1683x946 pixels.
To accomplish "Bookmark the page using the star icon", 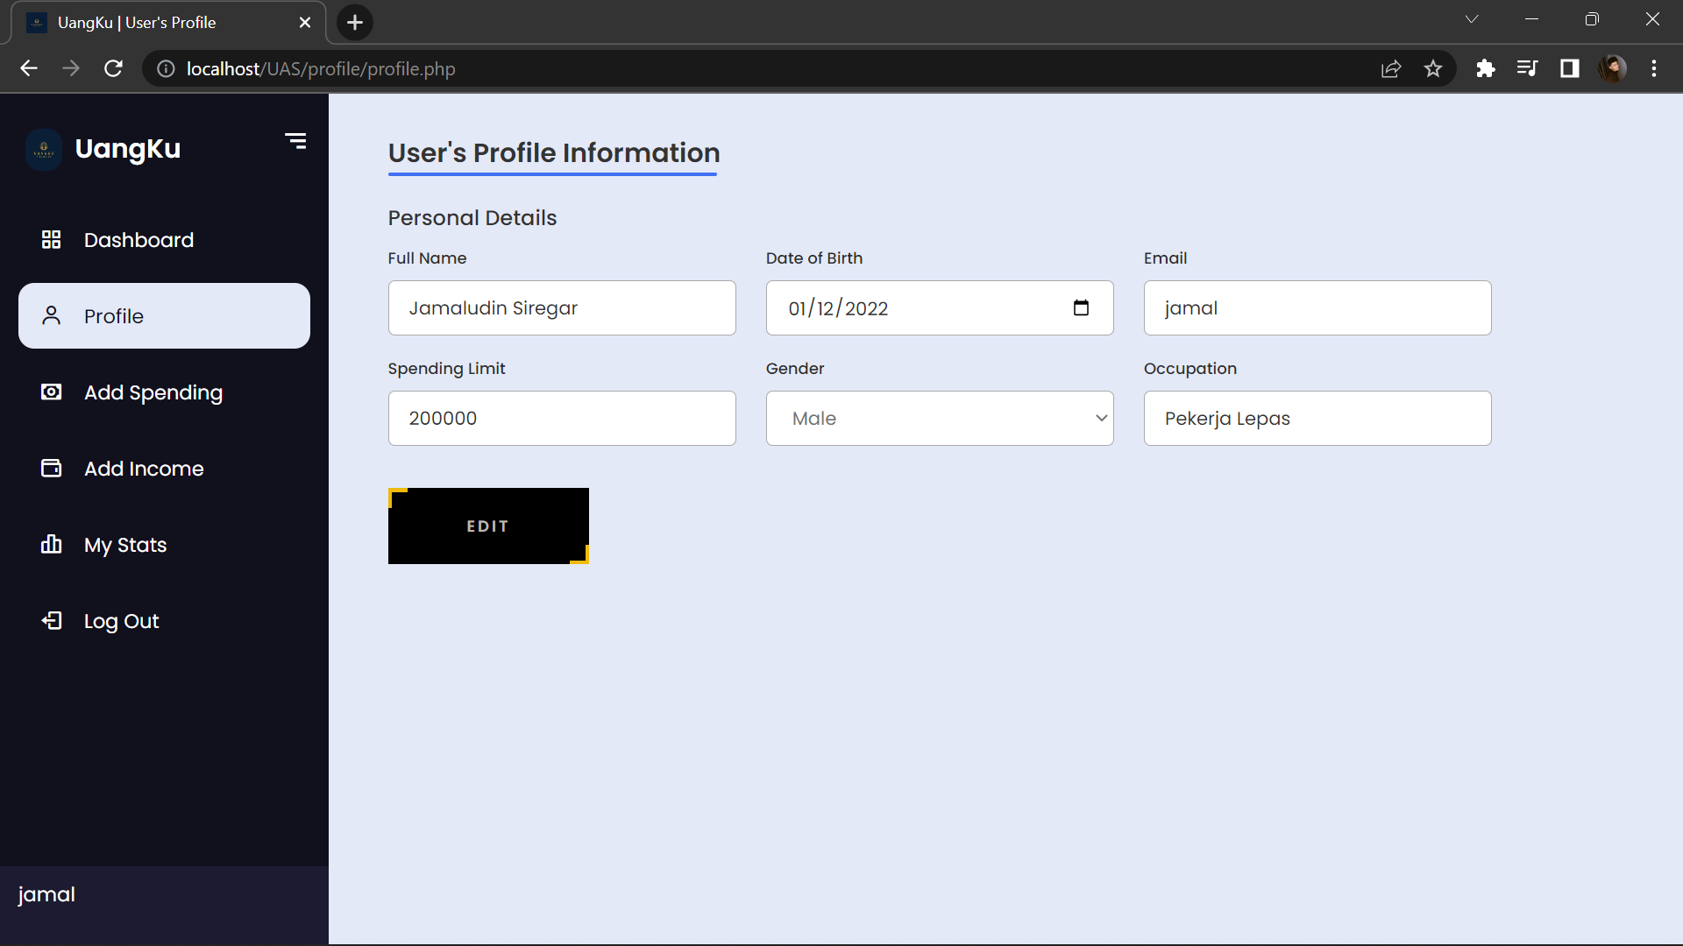I will 1434,68.
